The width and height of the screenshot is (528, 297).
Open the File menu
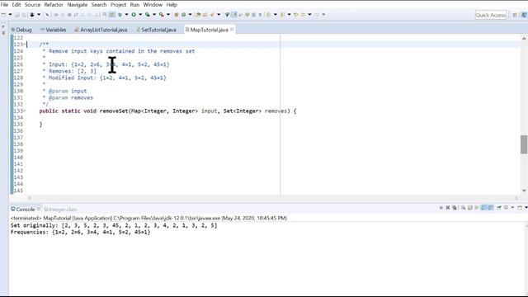click(4, 5)
